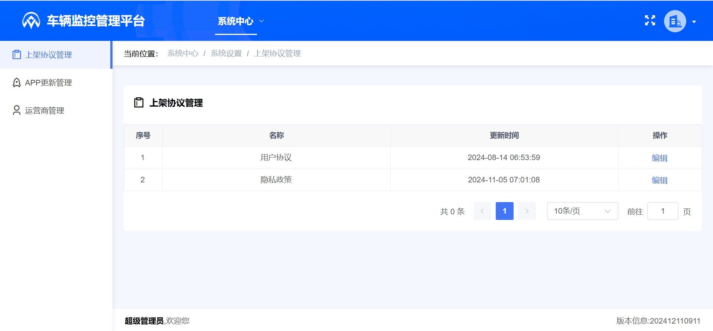Image resolution: width=713 pixels, height=331 pixels.
Task: Go to next page arrow
Action: pos(527,211)
